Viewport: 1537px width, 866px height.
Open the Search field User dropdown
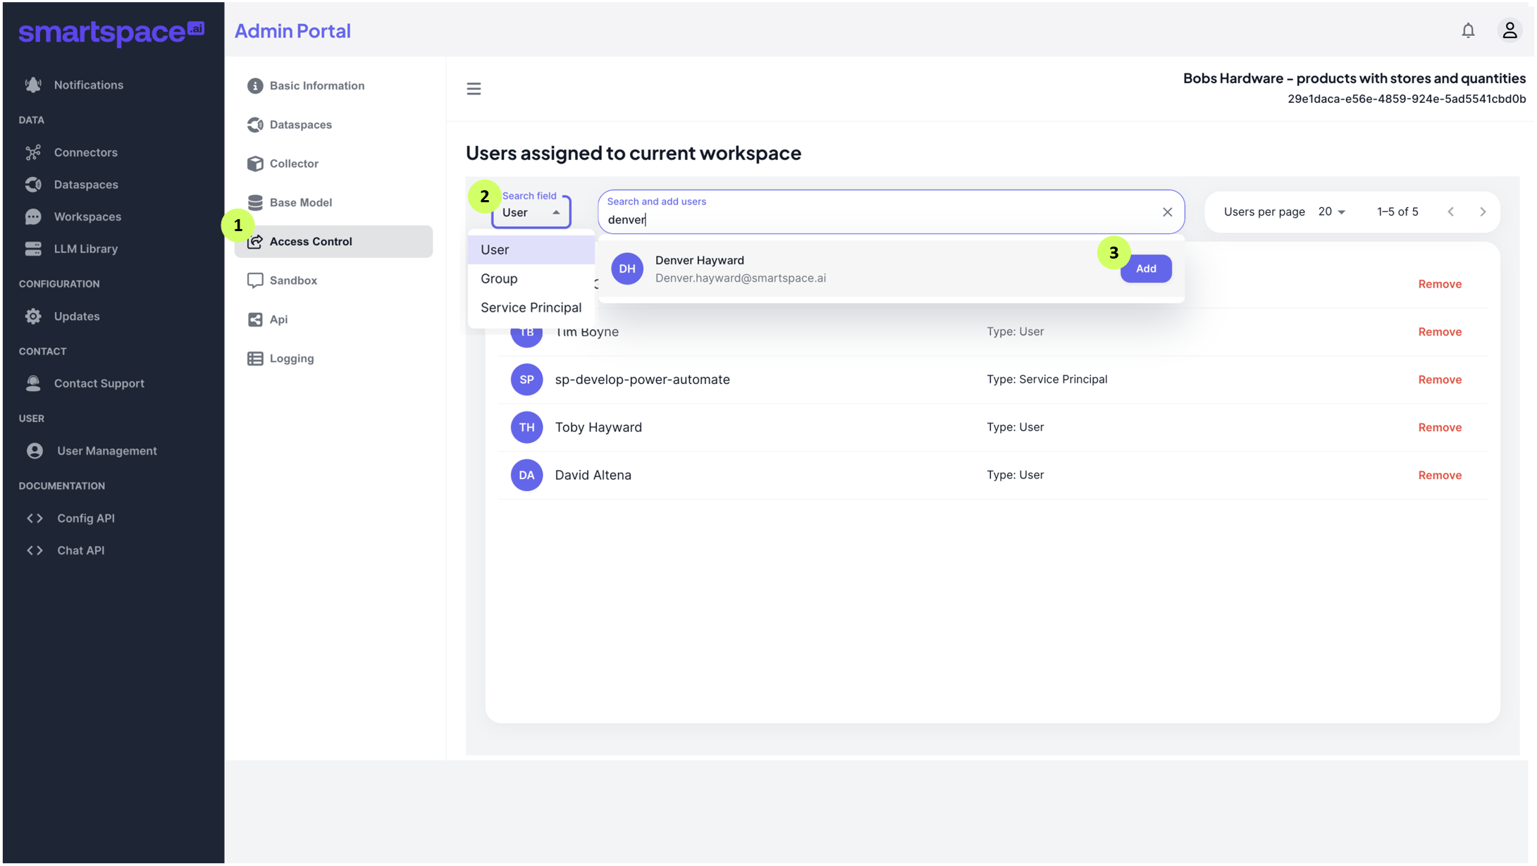coord(531,213)
